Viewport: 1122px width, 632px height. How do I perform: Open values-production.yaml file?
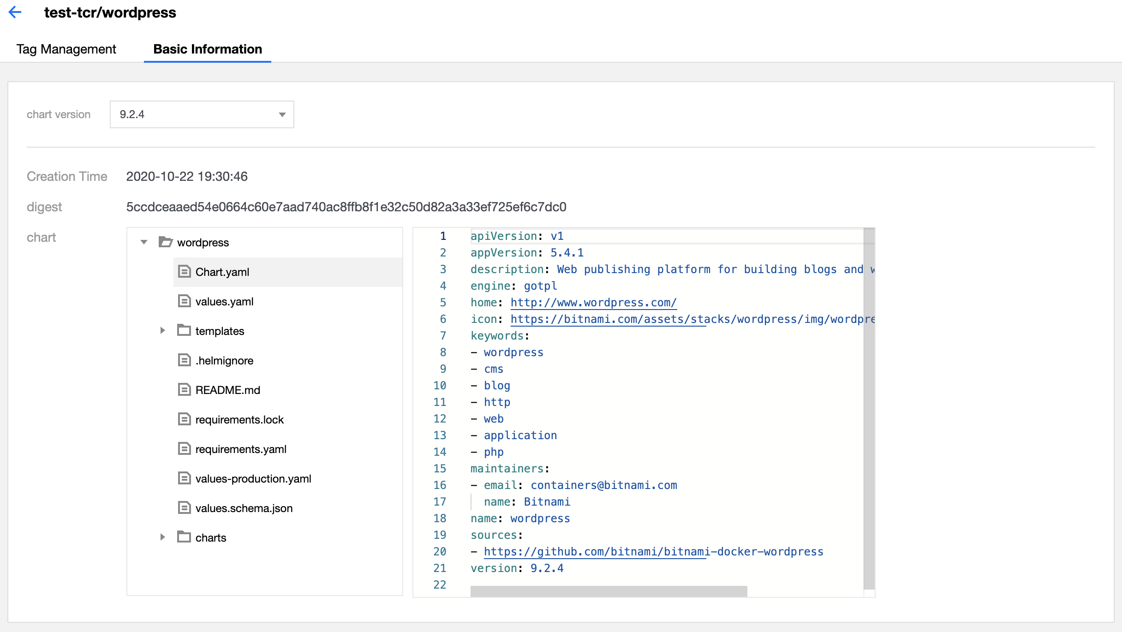click(x=253, y=479)
